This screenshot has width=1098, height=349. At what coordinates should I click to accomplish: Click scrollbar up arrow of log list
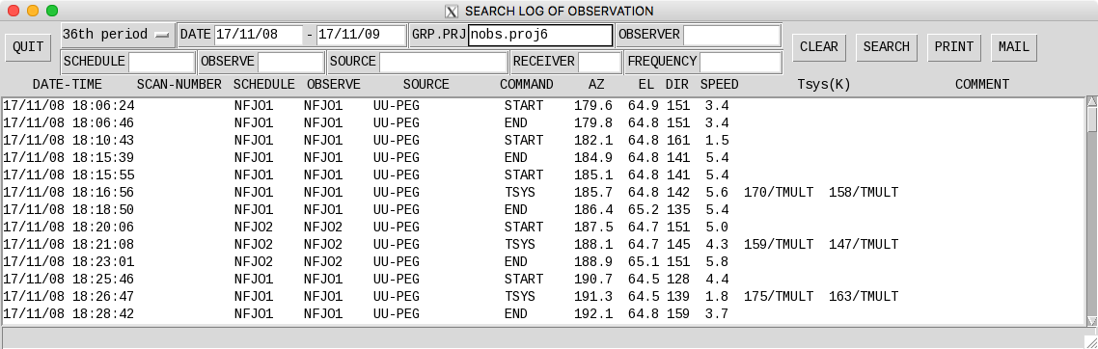(1091, 102)
